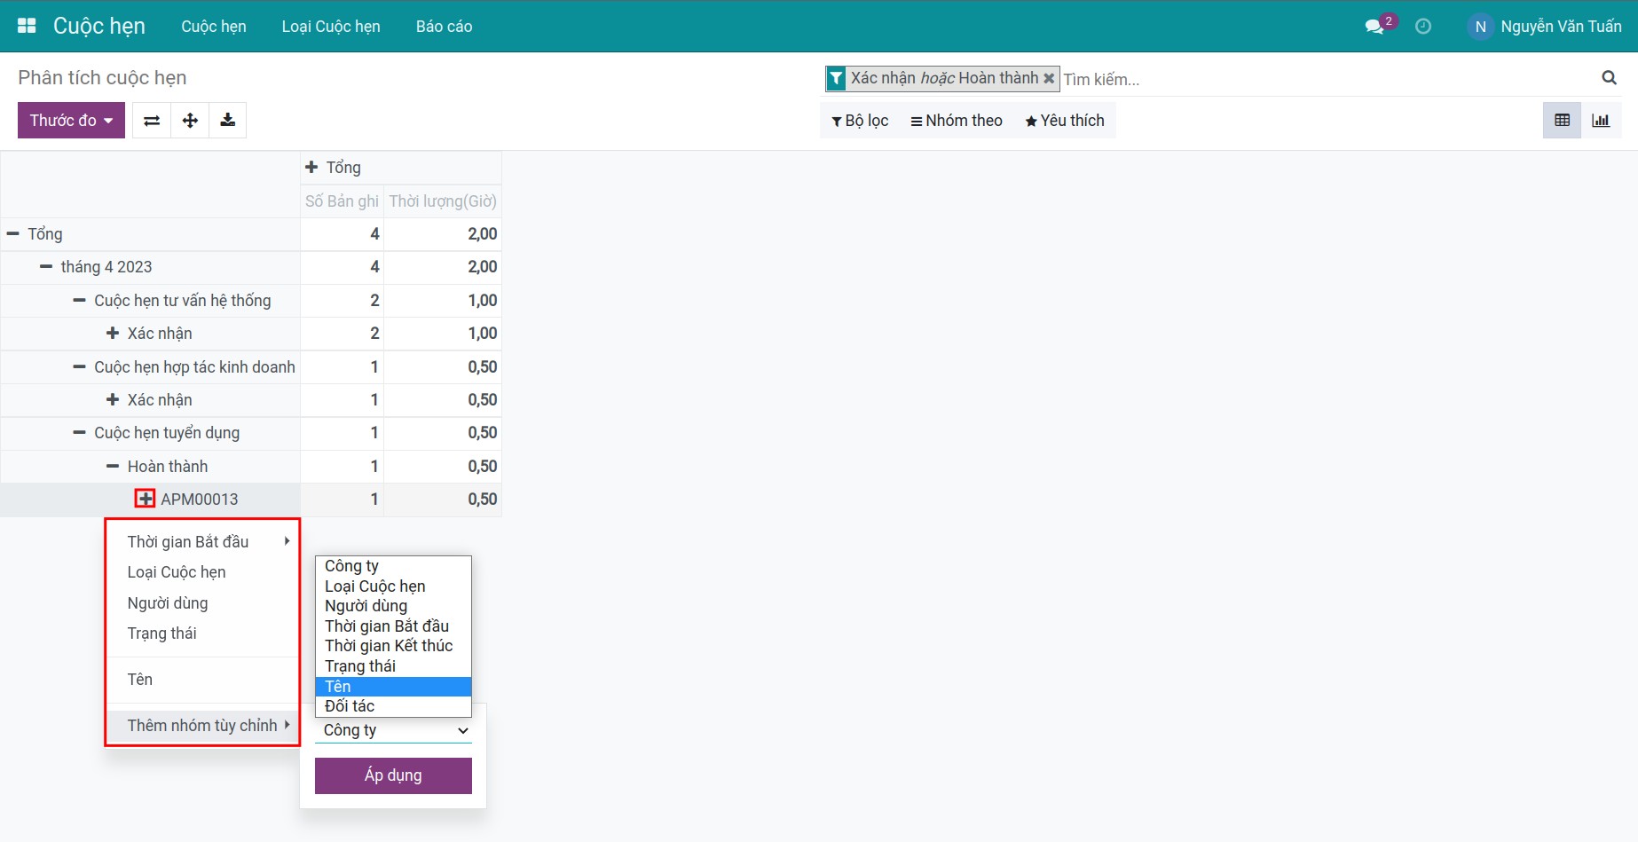Click Cuộc hẹn in the top menu
The height and width of the screenshot is (842, 1638).
214,27
